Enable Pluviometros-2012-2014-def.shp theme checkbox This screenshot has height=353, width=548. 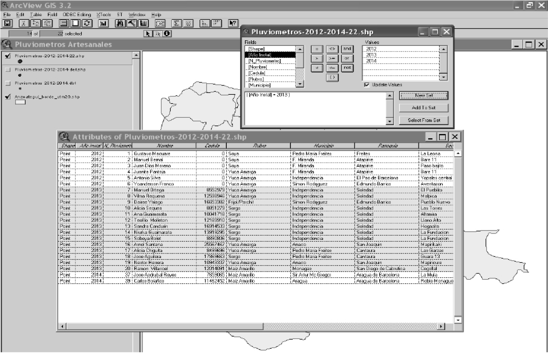tap(8, 70)
